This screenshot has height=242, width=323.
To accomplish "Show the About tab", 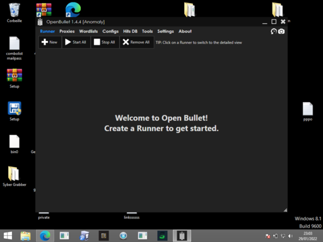I will point(185,32).
